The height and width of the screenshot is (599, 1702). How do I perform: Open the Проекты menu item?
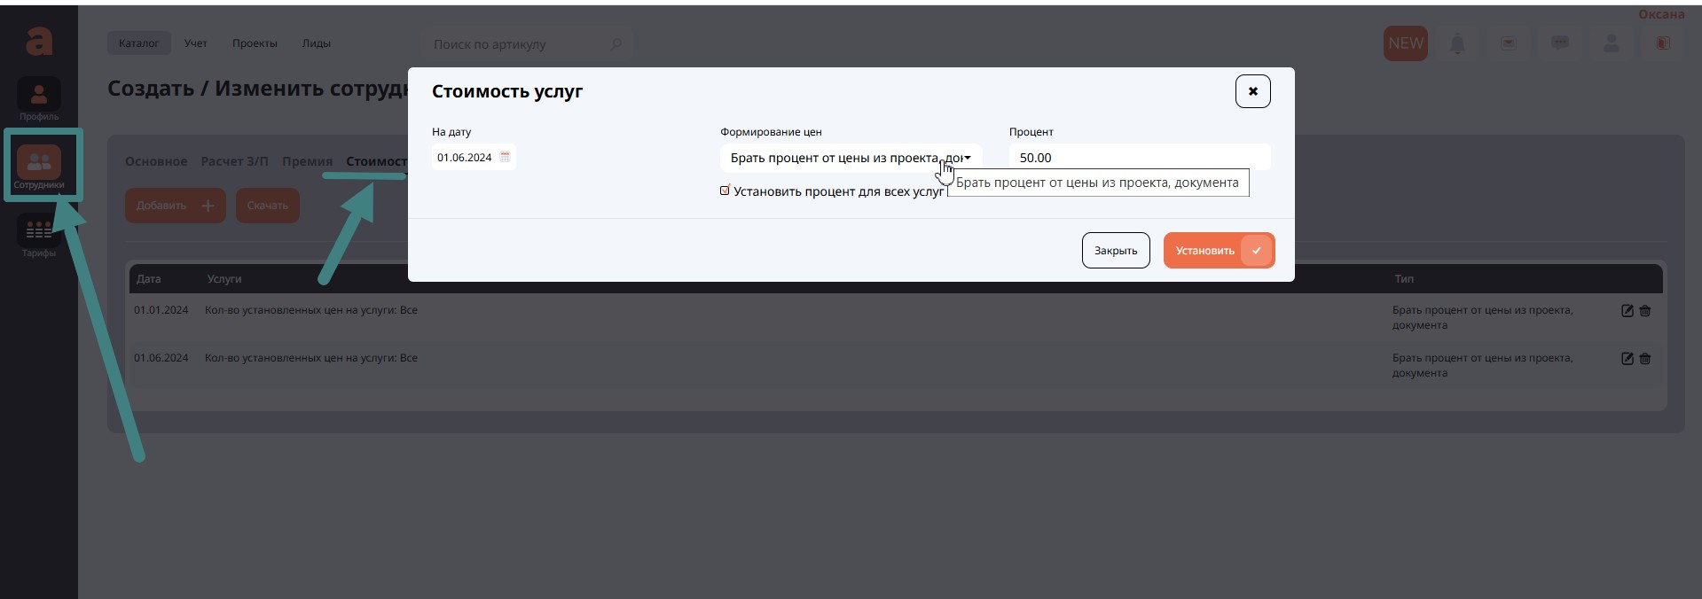pyautogui.click(x=255, y=43)
